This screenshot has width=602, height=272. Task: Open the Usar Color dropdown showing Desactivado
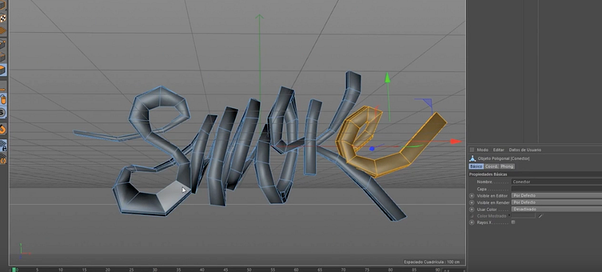(x=556, y=209)
